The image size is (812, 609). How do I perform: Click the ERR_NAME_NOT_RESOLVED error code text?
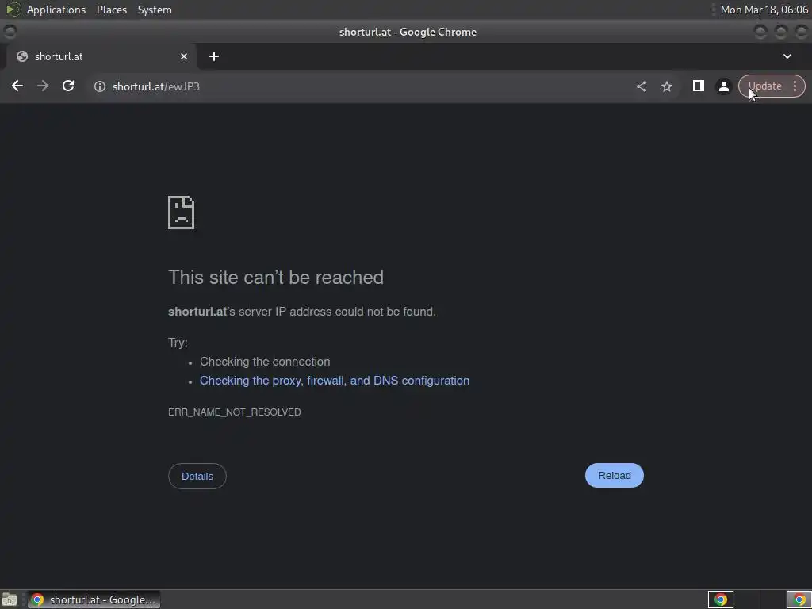click(x=235, y=412)
